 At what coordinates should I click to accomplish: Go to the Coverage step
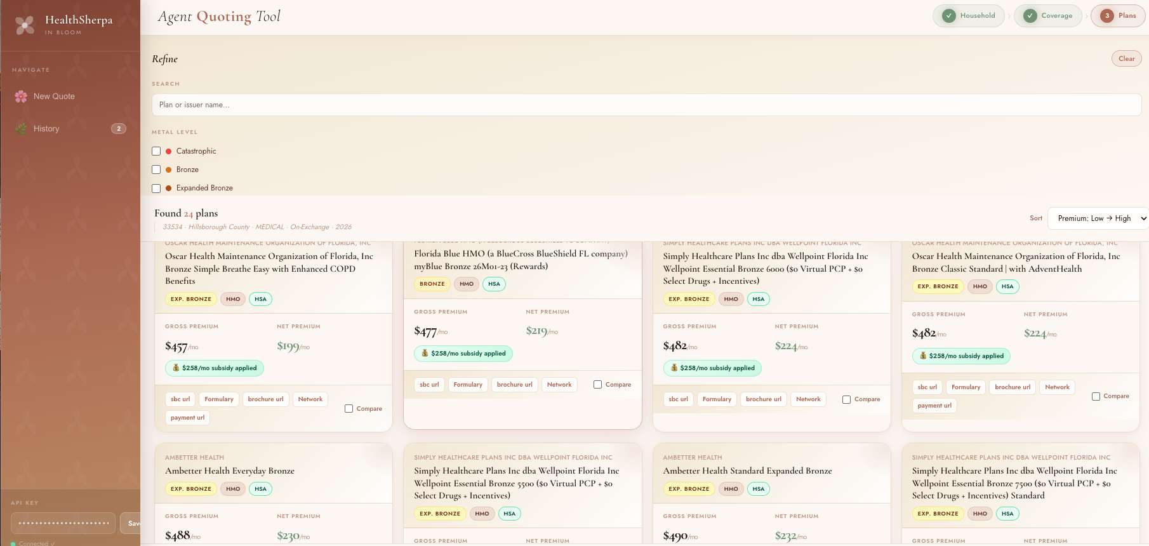tap(1048, 16)
